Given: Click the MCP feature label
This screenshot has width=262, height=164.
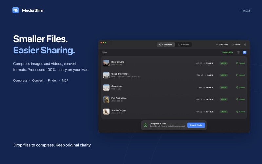Looking at the screenshot, I should [65, 80].
